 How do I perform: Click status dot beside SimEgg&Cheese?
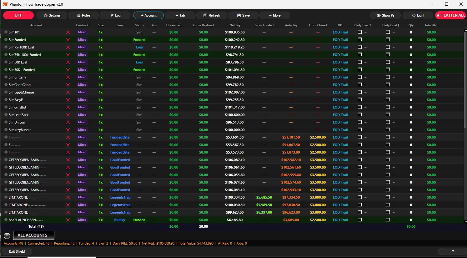(x=6, y=92)
